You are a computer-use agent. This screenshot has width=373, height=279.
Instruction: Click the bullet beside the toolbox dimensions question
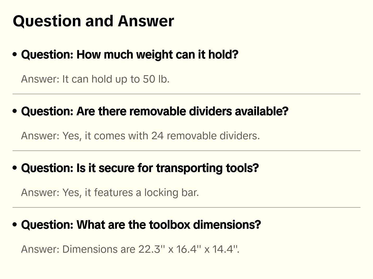tap(15, 225)
